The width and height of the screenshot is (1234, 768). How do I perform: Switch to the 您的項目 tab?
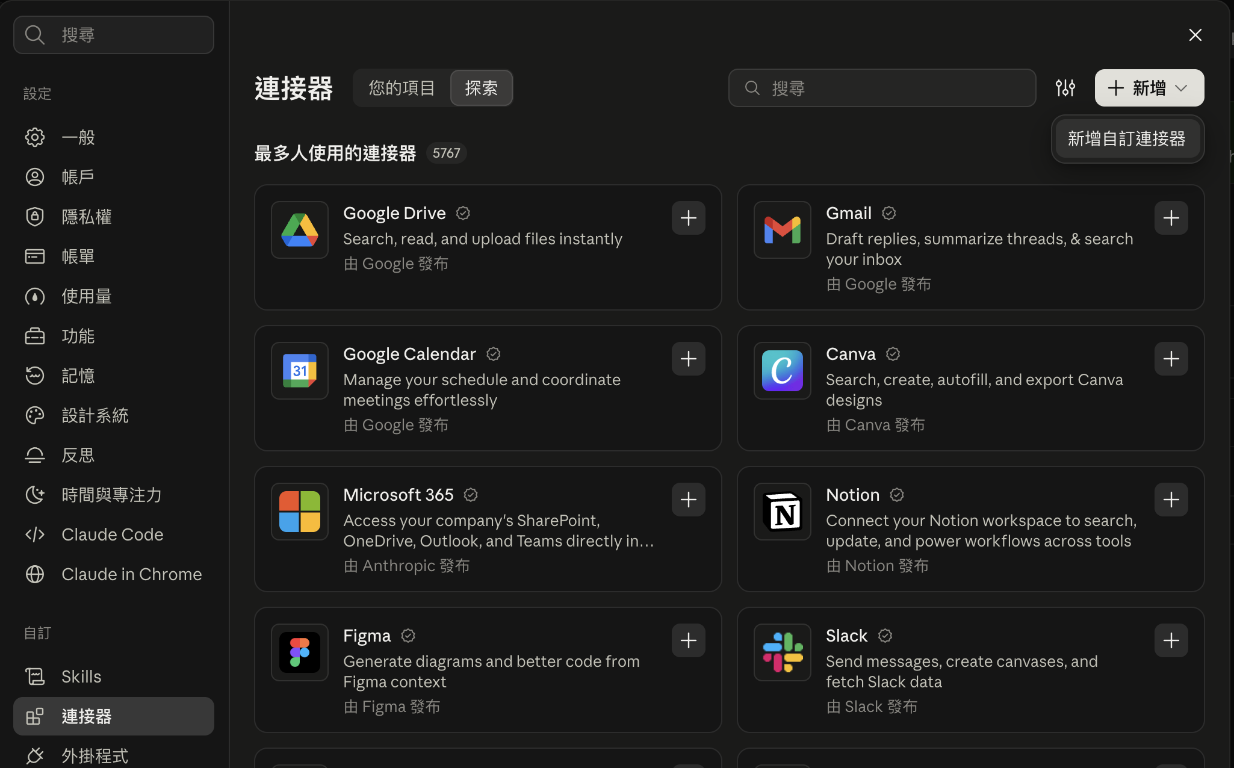(402, 88)
